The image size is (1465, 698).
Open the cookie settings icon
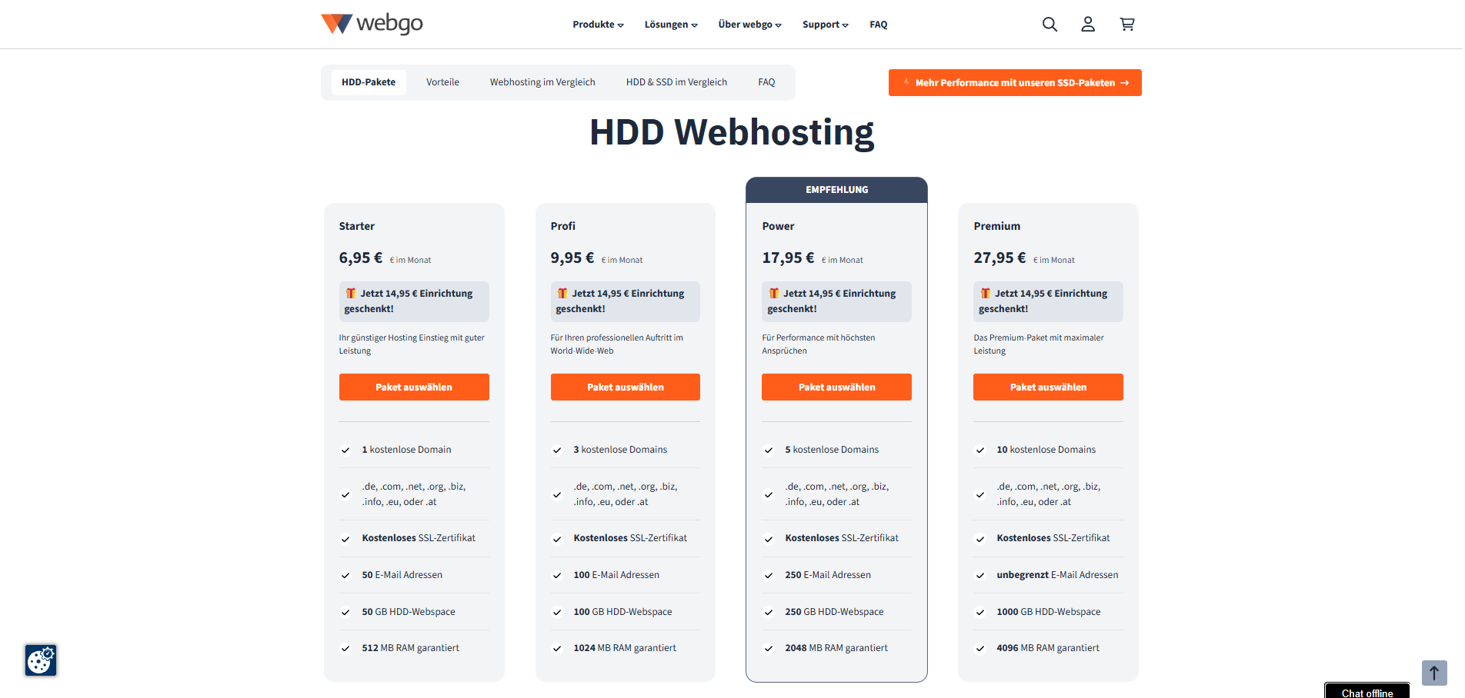[x=40, y=660]
